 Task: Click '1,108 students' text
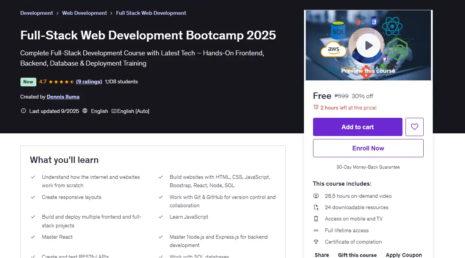(x=121, y=81)
